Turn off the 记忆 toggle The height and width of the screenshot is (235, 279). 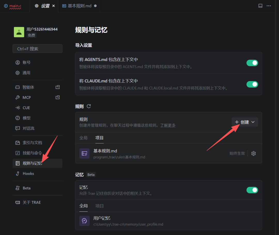pos(252,190)
